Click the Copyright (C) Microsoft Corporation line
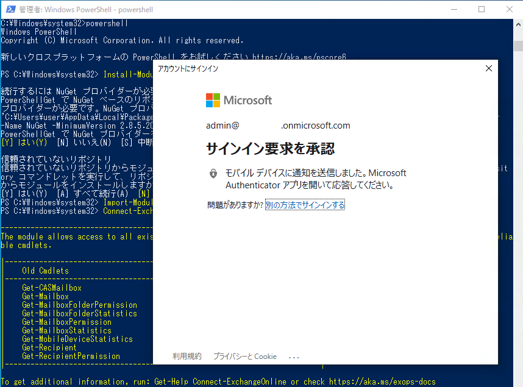This screenshot has height=387, width=523. pos(122,40)
